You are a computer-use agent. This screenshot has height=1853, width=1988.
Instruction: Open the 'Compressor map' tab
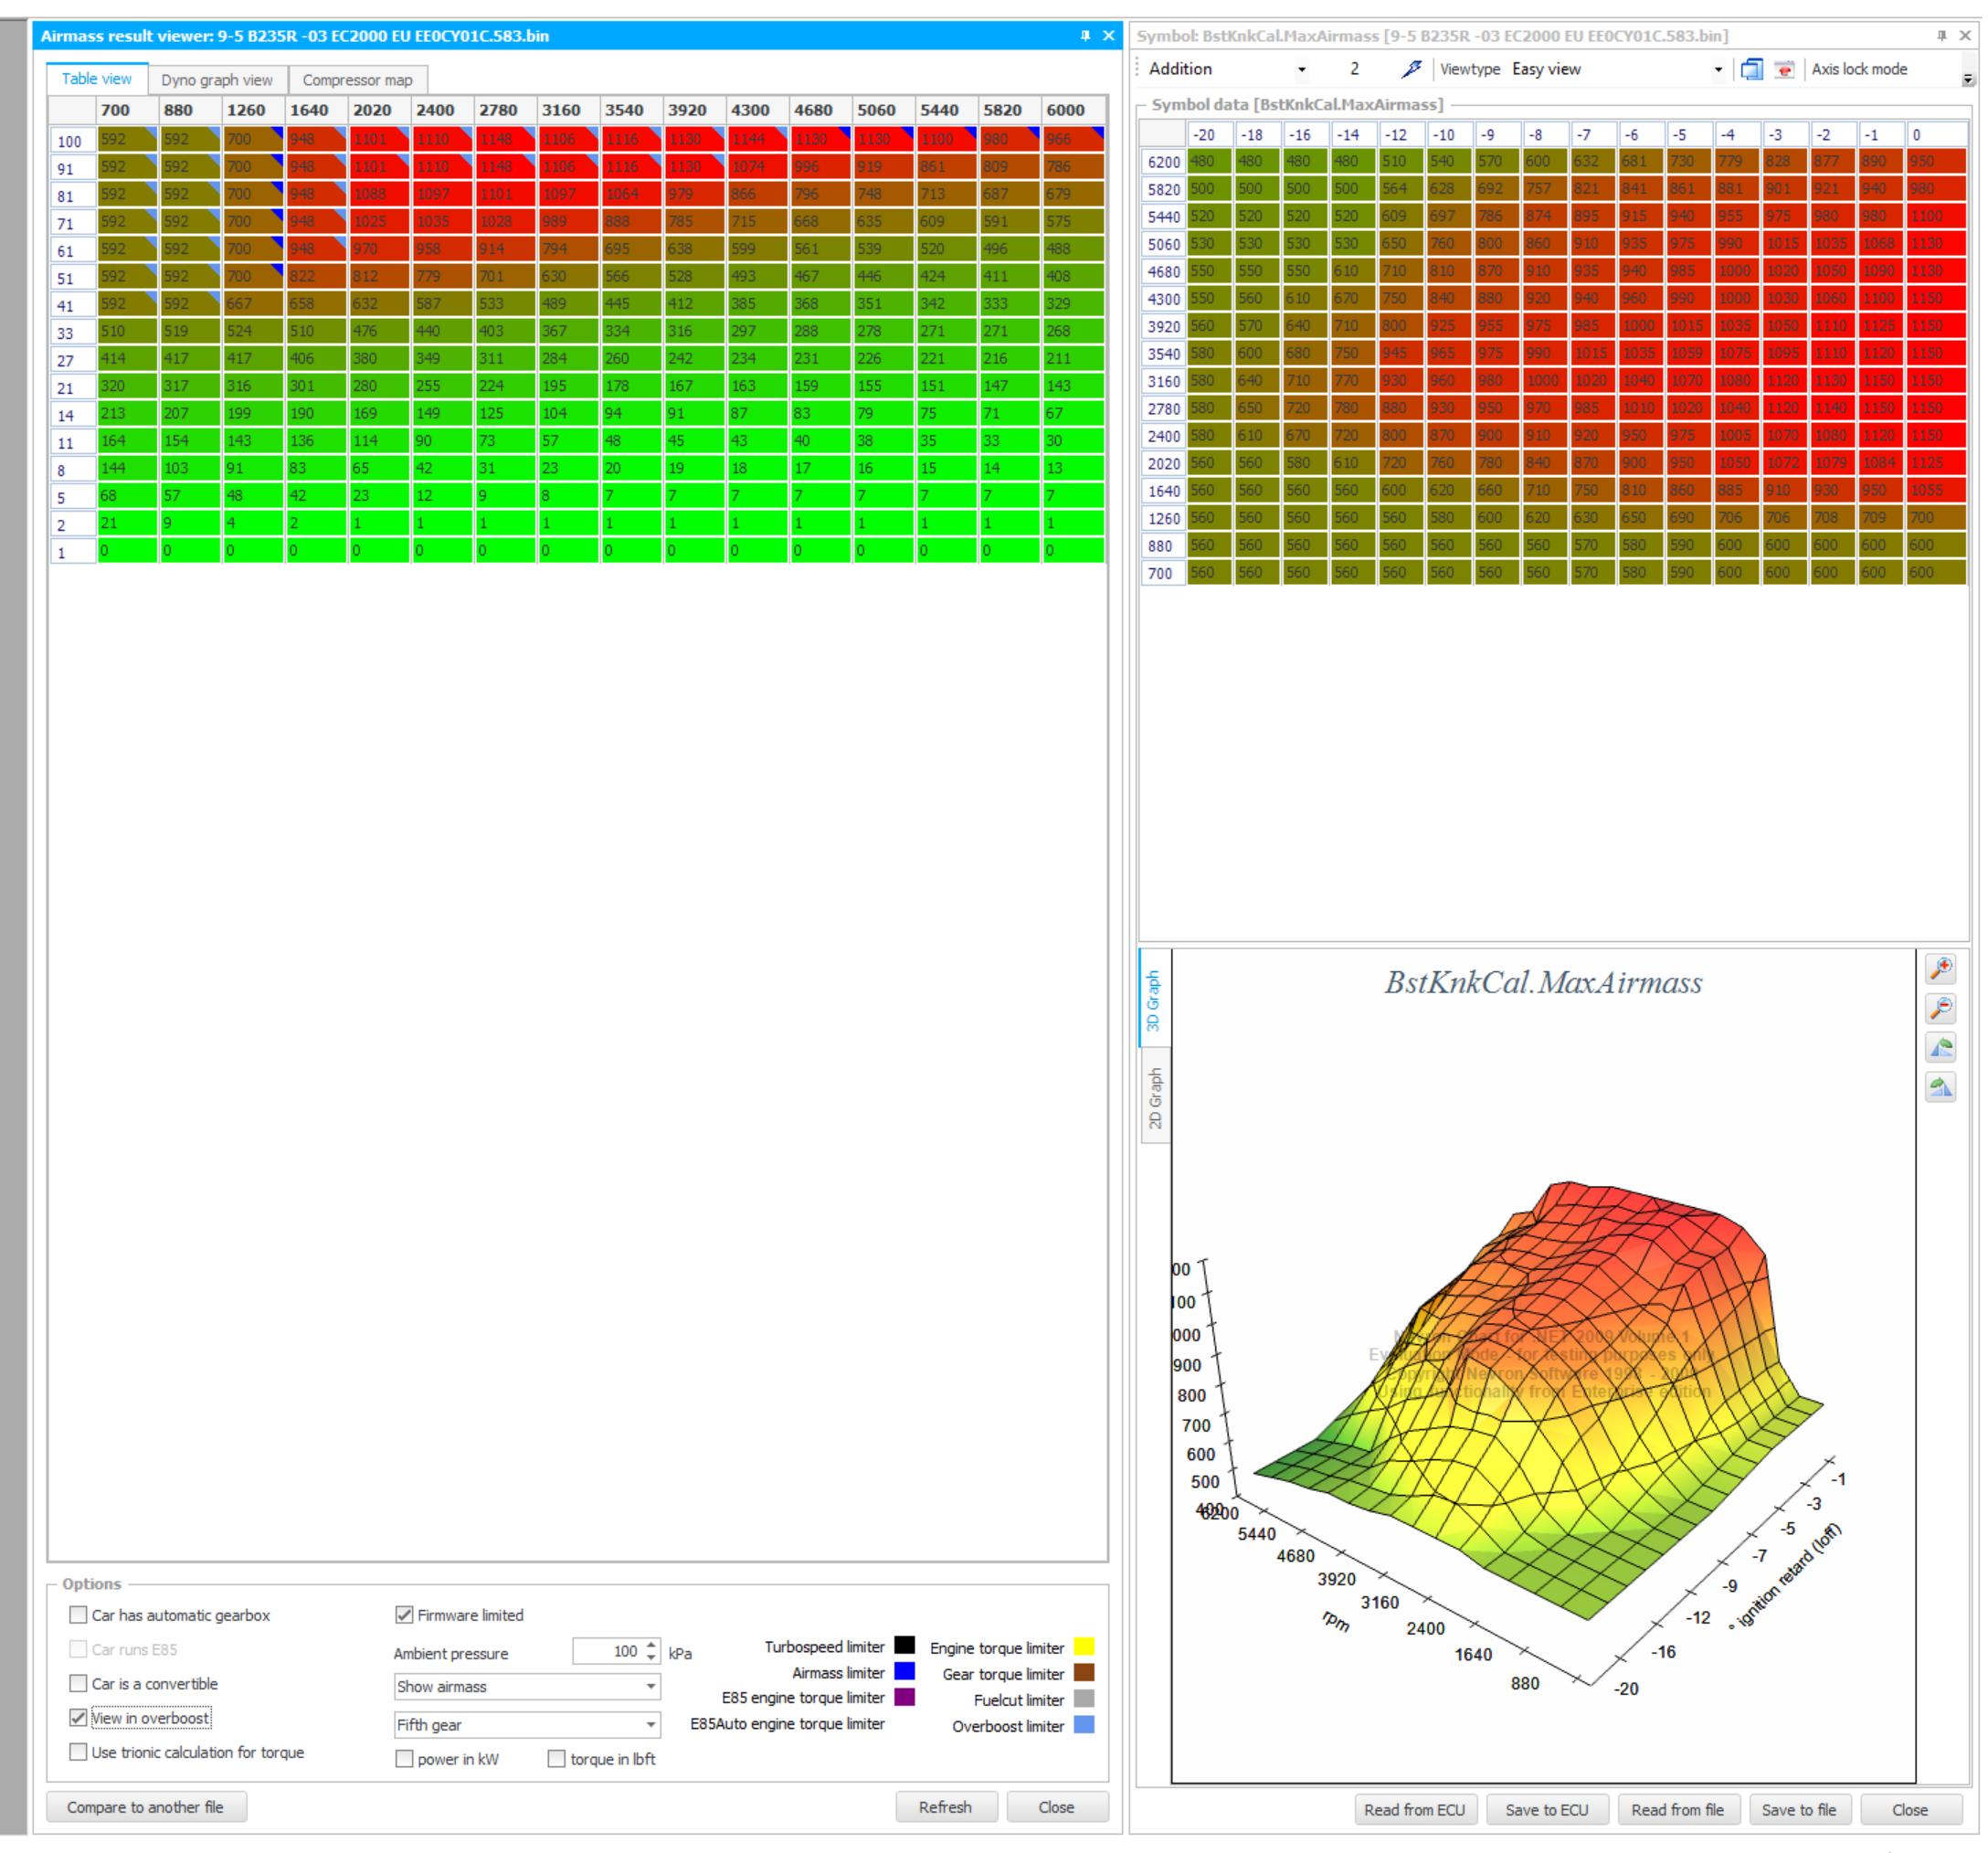coord(358,80)
